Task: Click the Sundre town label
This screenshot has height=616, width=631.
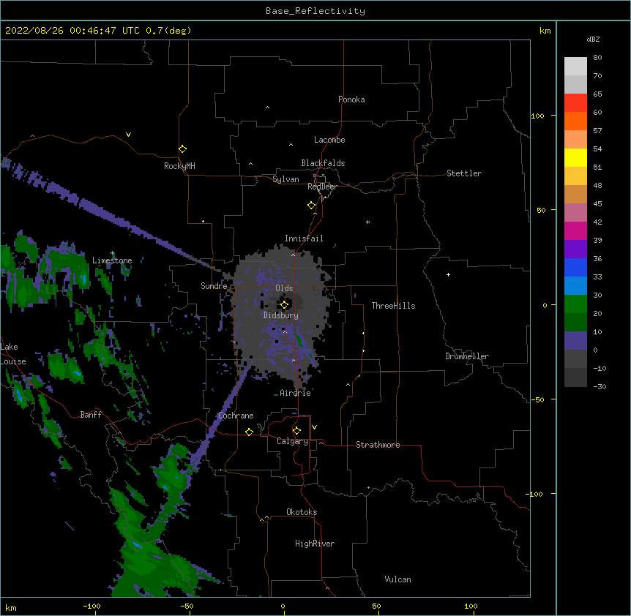Action: click(x=214, y=286)
